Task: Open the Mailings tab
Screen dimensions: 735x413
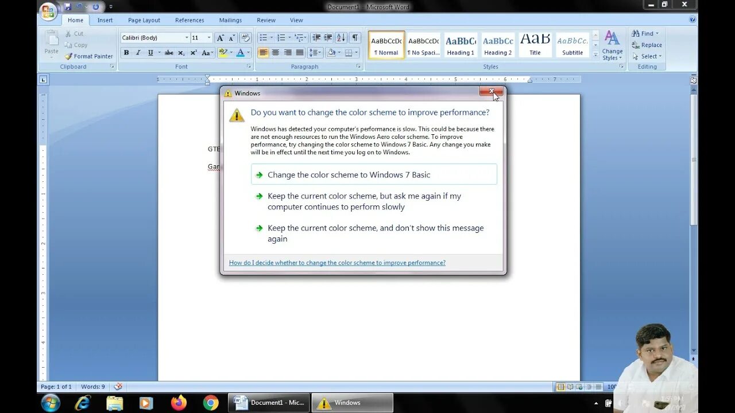Action: pos(230,20)
